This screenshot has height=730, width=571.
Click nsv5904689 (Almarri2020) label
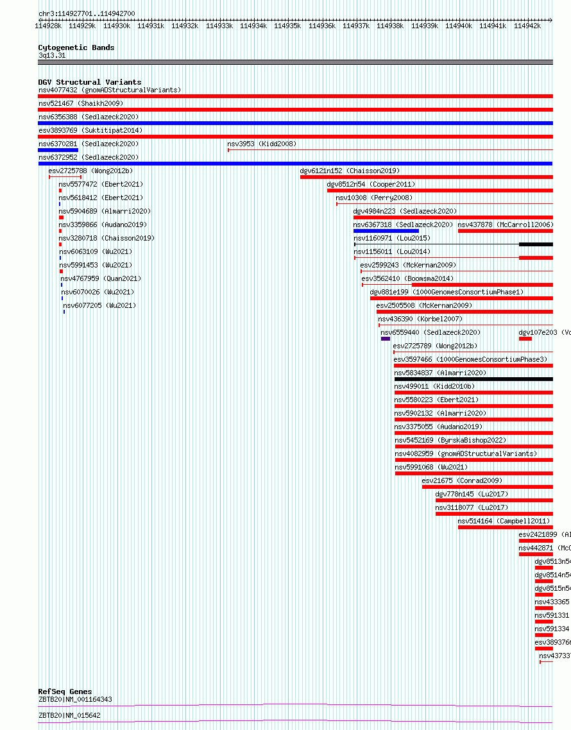pyautogui.click(x=105, y=211)
